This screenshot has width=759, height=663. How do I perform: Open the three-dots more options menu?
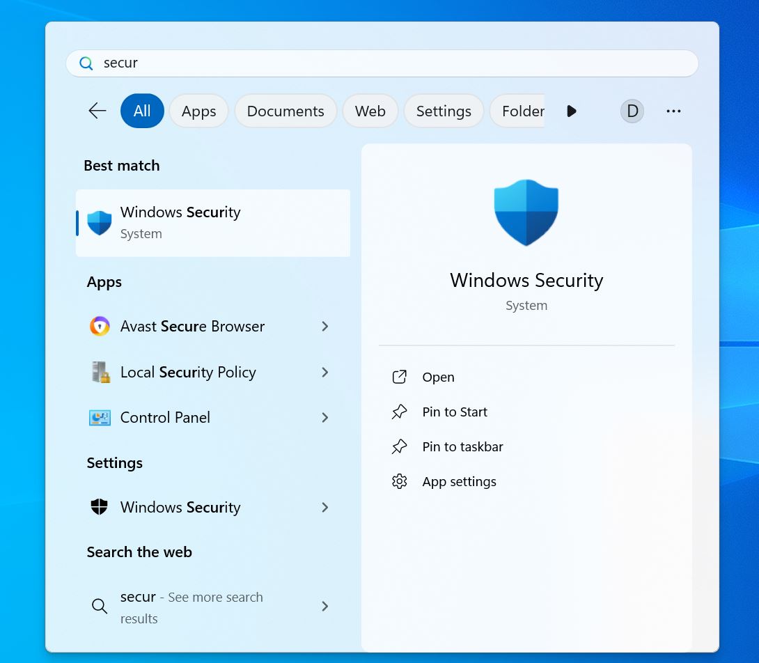(673, 111)
